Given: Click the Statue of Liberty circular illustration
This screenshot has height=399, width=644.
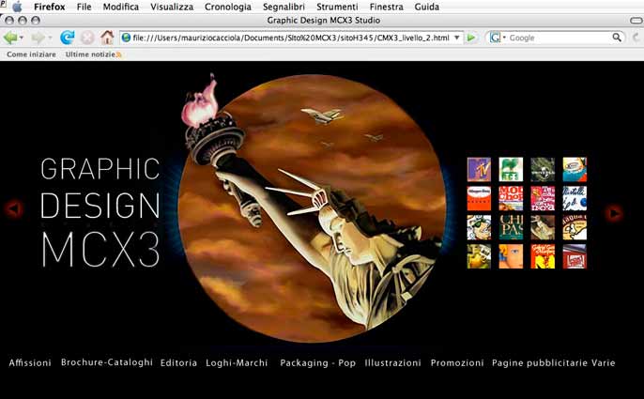Looking at the screenshot, I should tap(312, 208).
